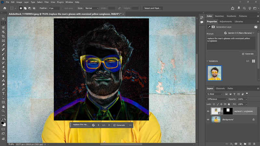Open the Fill slider arrow
The width and height of the screenshot is (260, 146).
246,104
